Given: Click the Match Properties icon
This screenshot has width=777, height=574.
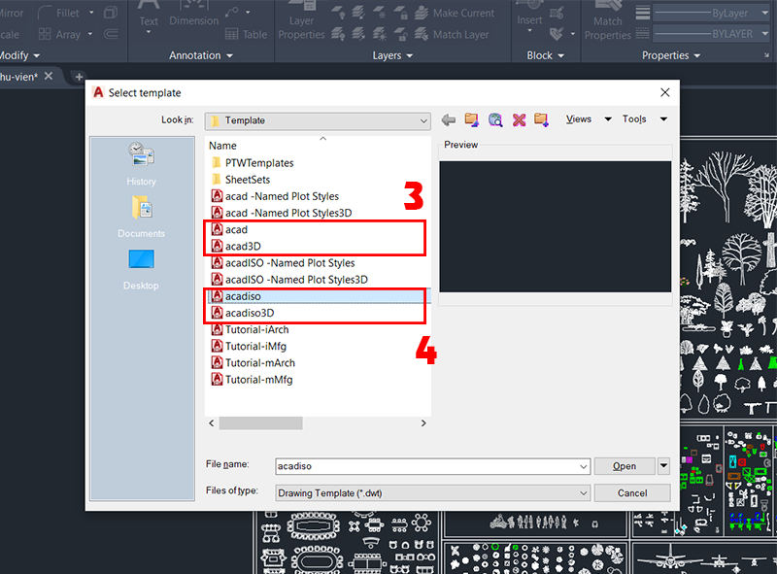Looking at the screenshot, I should [x=605, y=20].
